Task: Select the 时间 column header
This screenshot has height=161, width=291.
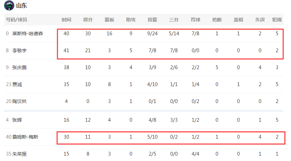Action: (x=66, y=20)
